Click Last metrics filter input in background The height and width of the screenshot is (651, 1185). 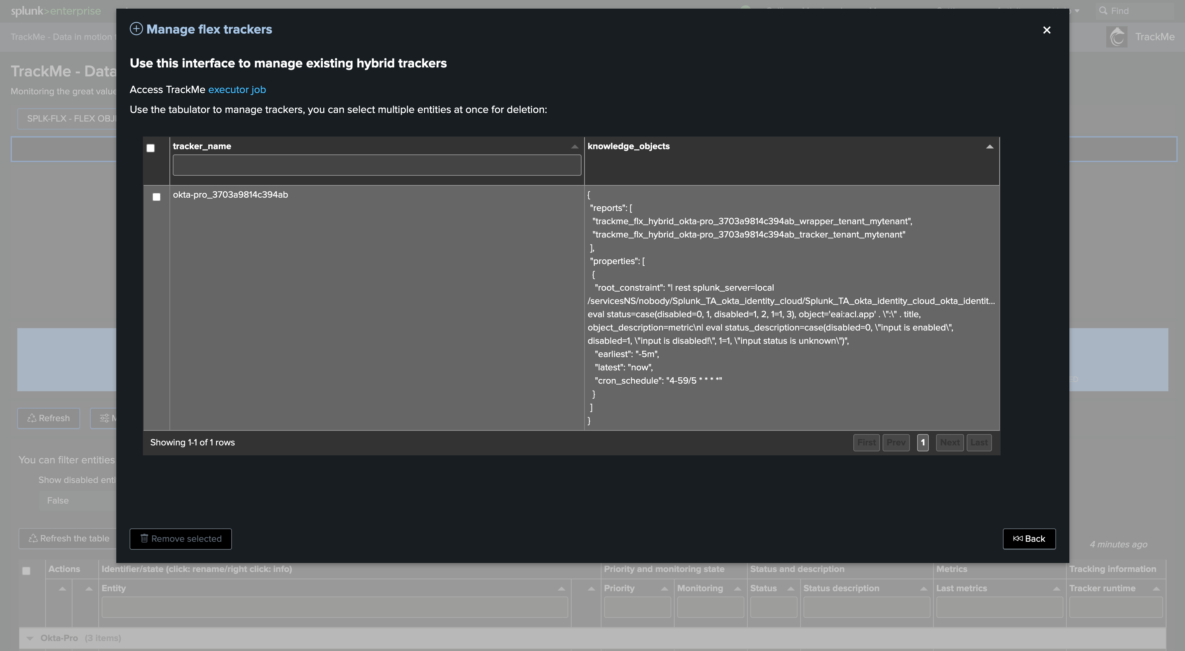(1000, 607)
